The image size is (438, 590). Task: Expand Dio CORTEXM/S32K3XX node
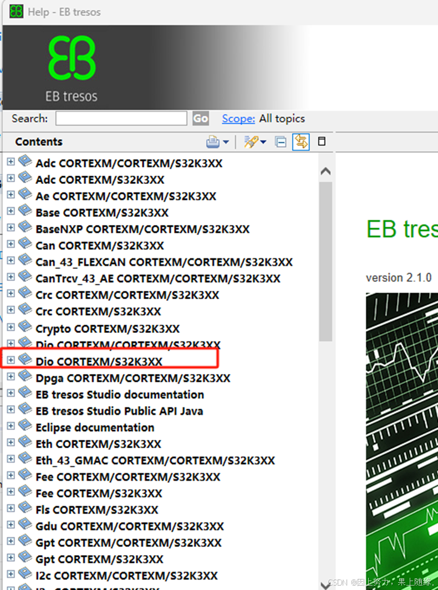click(11, 360)
